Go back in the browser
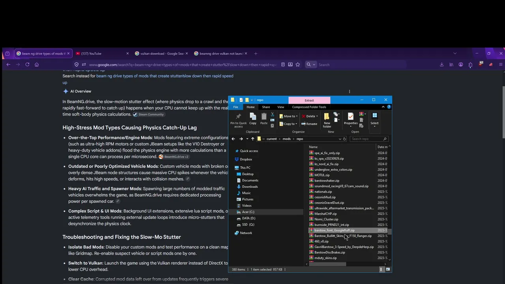Screen dimensions: 505x284 (x=8, y=65)
